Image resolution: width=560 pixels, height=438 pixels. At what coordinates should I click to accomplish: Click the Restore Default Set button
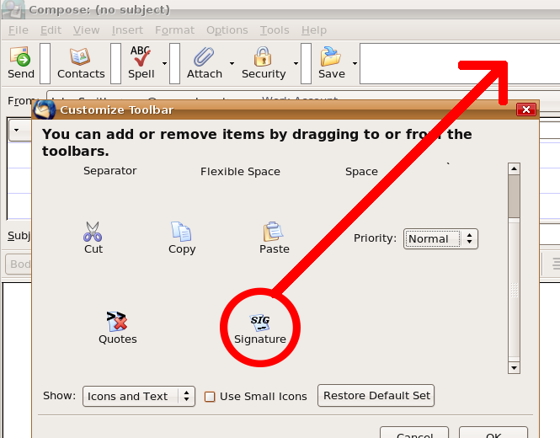376,395
